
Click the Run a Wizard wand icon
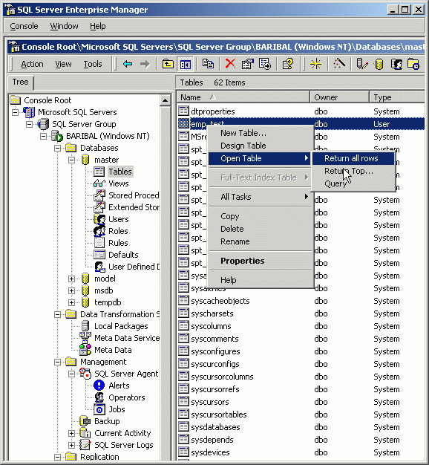point(339,64)
